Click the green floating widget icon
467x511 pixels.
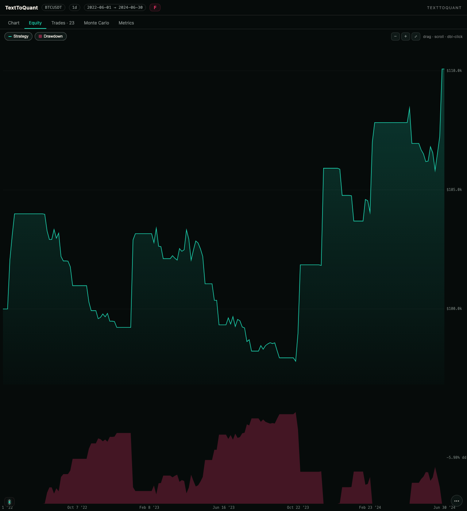(9, 502)
